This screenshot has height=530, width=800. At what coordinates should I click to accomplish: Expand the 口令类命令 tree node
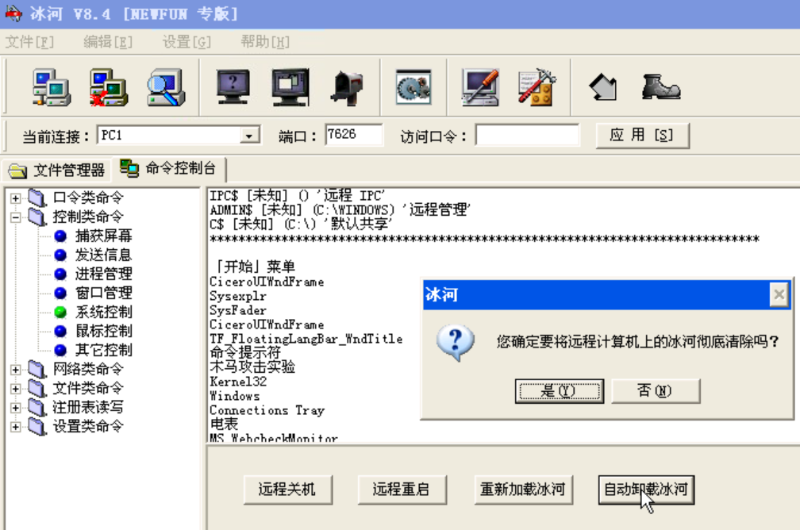(16, 198)
